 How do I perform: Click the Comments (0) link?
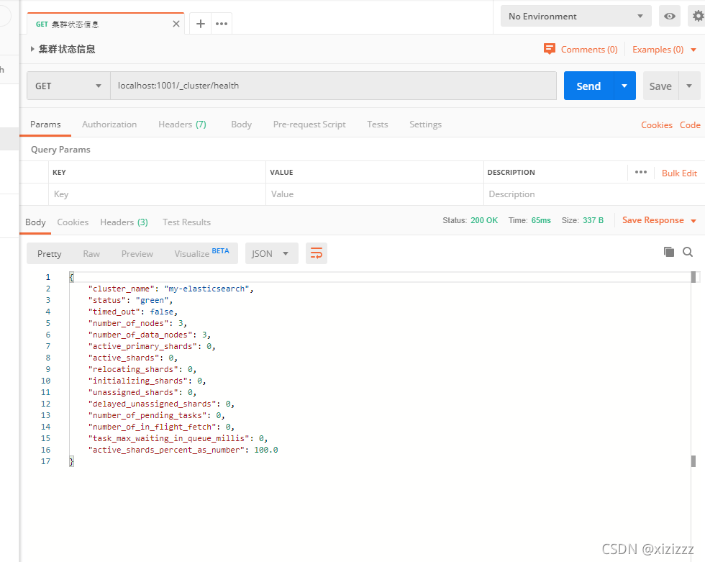[589, 50]
